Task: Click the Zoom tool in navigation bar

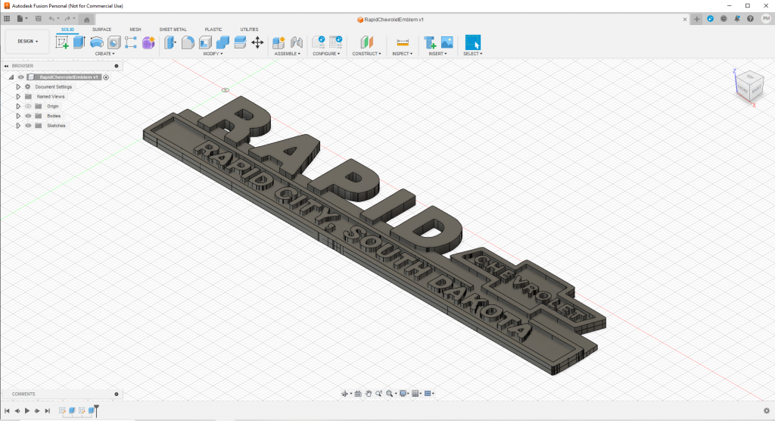Action: pyautogui.click(x=378, y=394)
